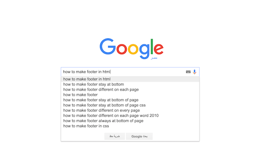Click the yellow letter o in the logo
This screenshot has width=262, height=164.
pos(133,49)
